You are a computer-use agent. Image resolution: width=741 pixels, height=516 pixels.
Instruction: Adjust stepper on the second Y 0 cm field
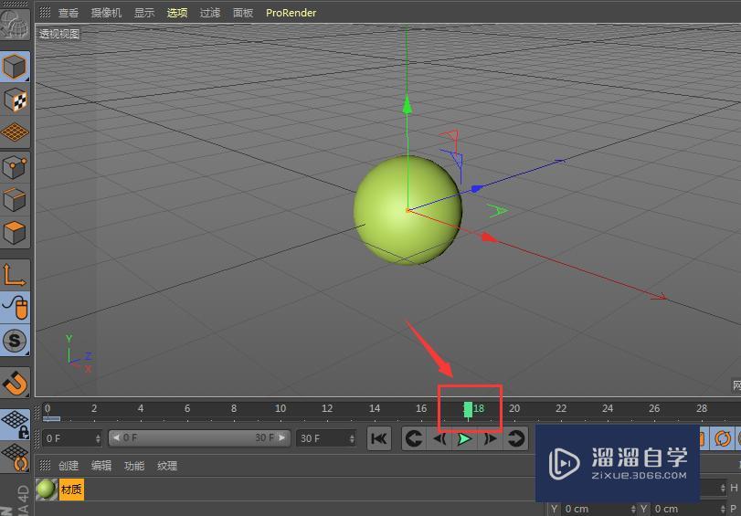click(x=723, y=510)
